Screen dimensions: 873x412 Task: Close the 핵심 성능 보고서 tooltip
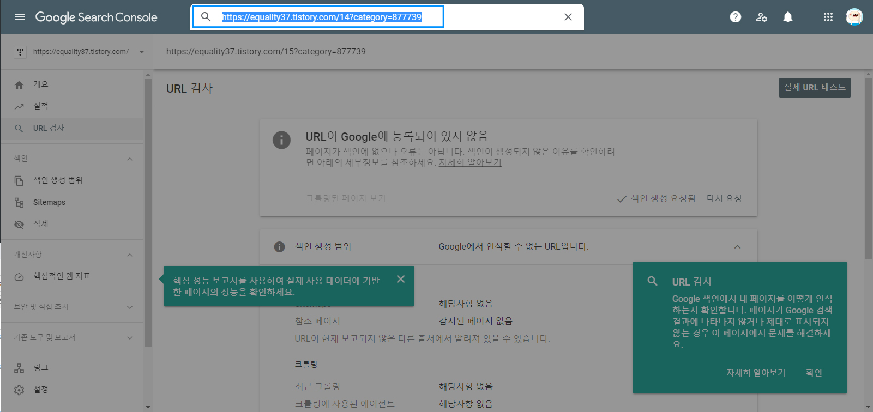401,279
